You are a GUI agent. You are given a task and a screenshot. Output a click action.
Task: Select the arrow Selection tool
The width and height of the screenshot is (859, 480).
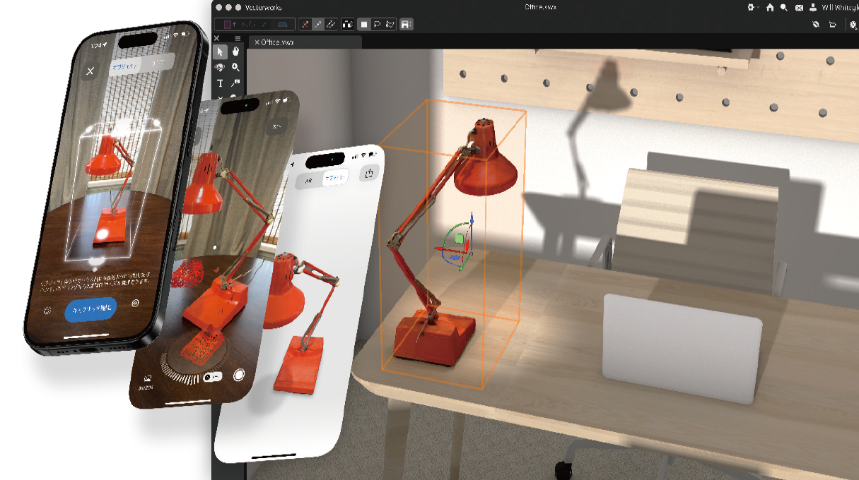[221, 51]
